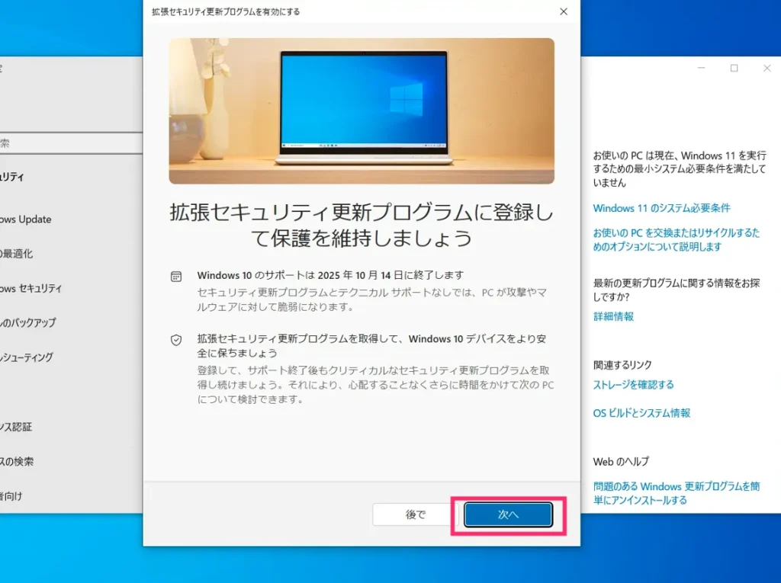Maximize the Settings window
Screen dimensions: 781x583
tap(734, 69)
